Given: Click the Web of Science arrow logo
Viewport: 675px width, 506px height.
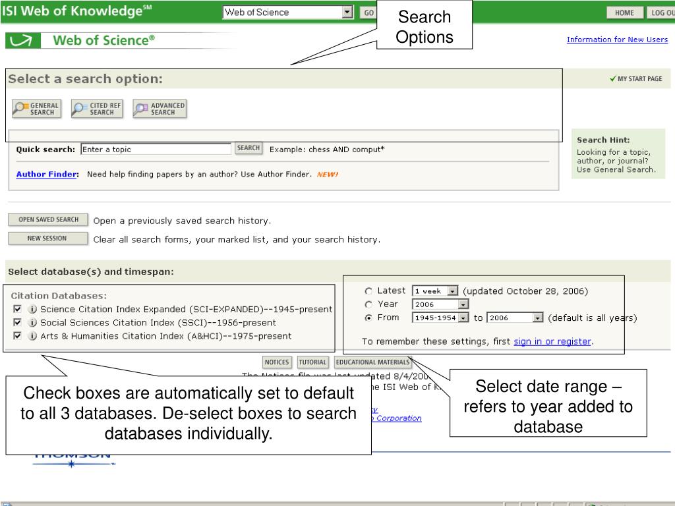Looking at the screenshot, I should pos(23,40).
